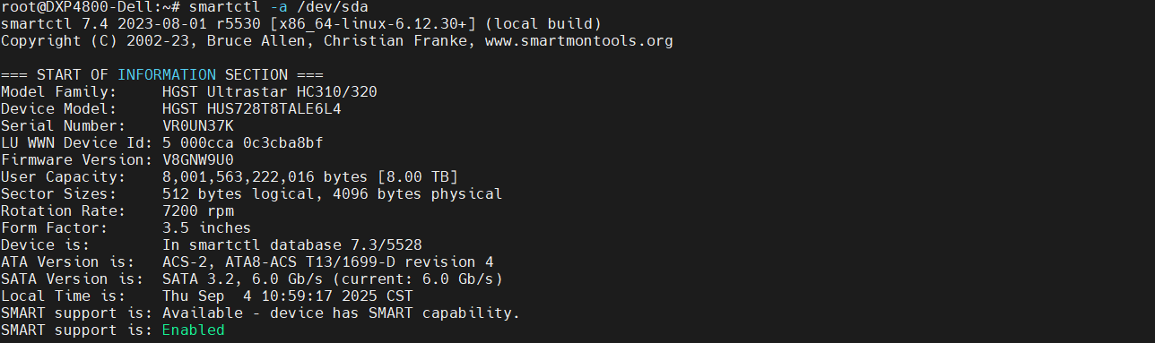Image resolution: width=1155 pixels, height=343 pixels.
Task: Click the serial number VR0UN37K
Action: click(198, 125)
